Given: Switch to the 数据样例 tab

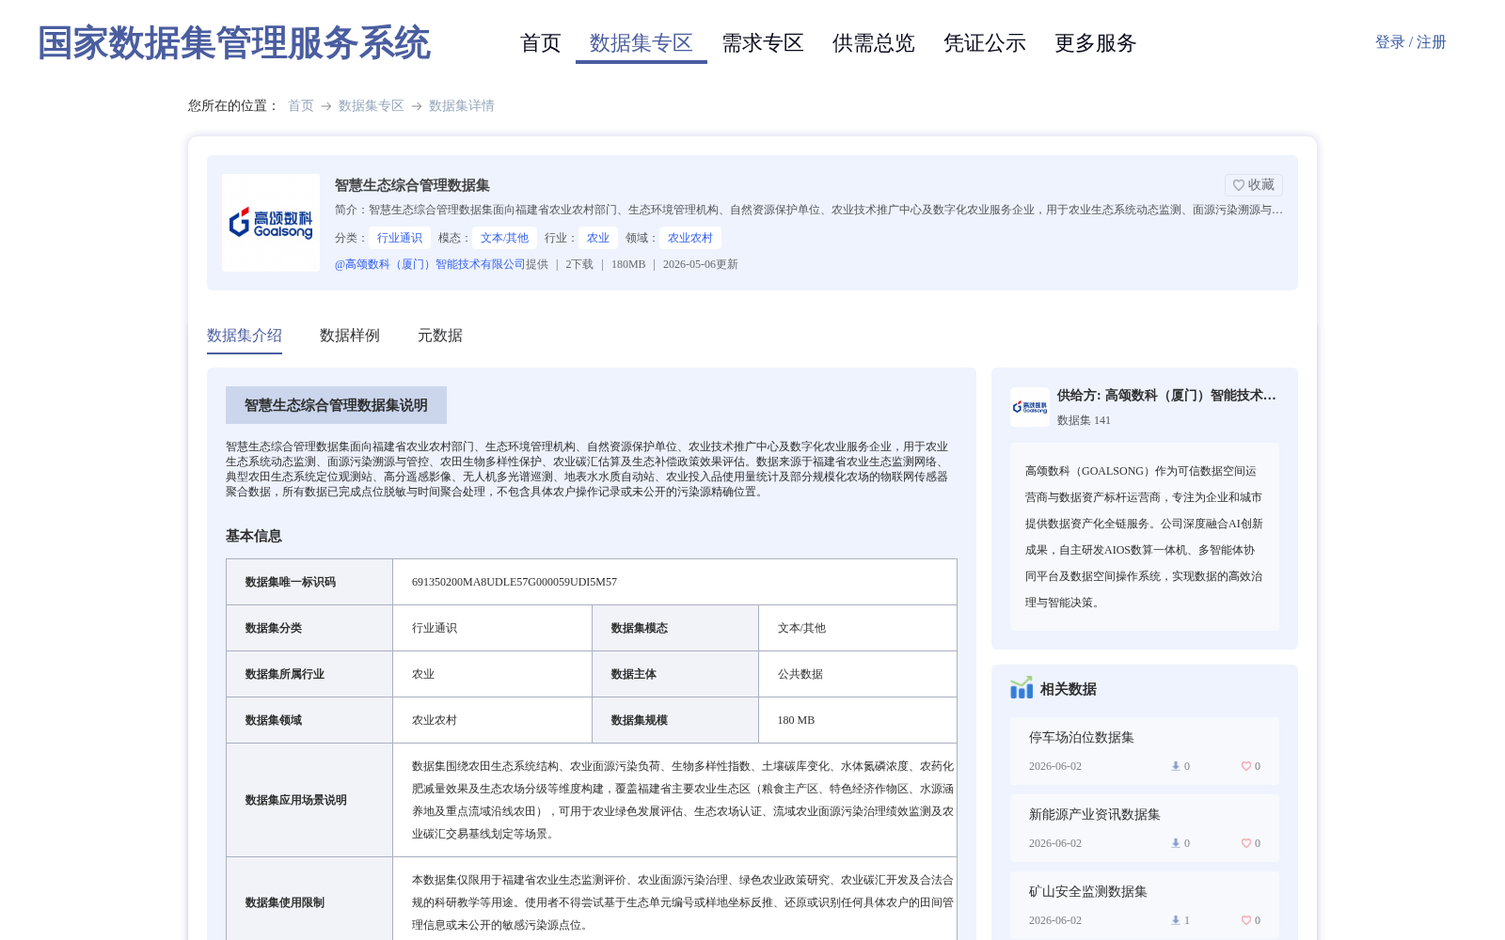Looking at the screenshot, I should click(350, 336).
